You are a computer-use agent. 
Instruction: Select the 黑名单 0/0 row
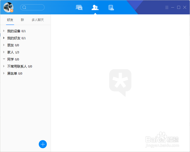(25, 73)
